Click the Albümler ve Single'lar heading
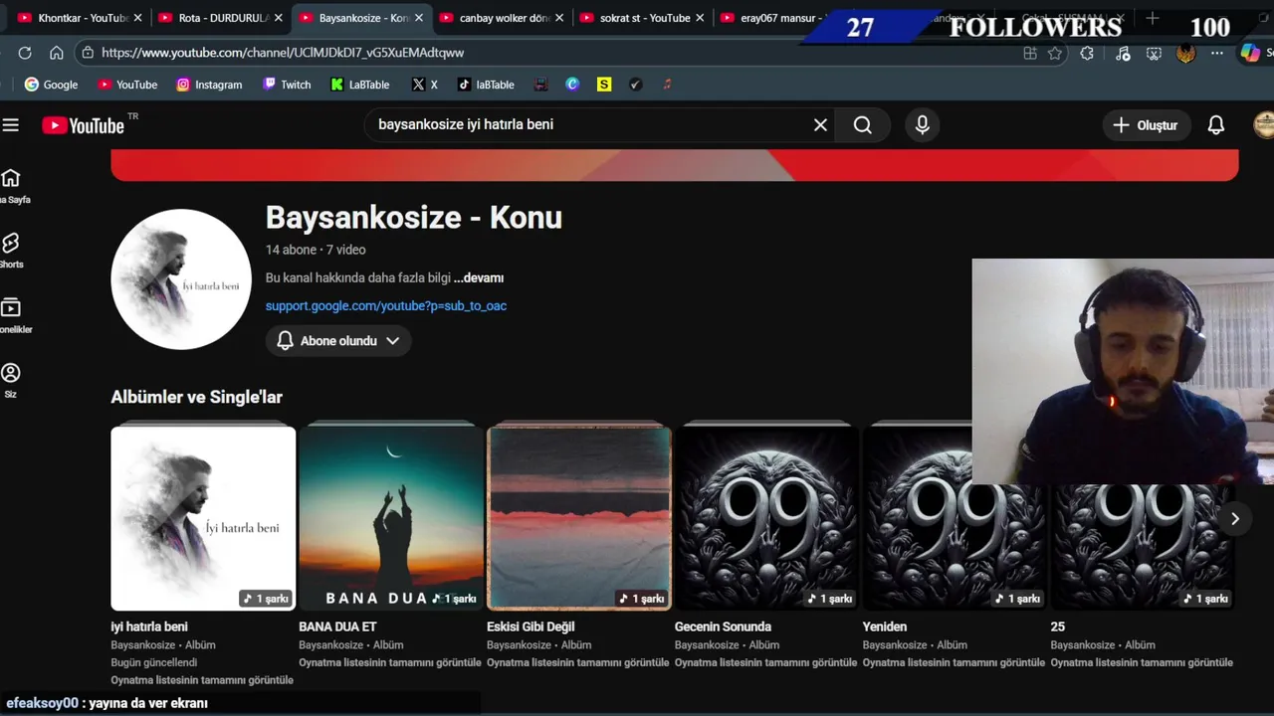Image resolution: width=1274 pixels, height=716 pixels. pos(196,397)
